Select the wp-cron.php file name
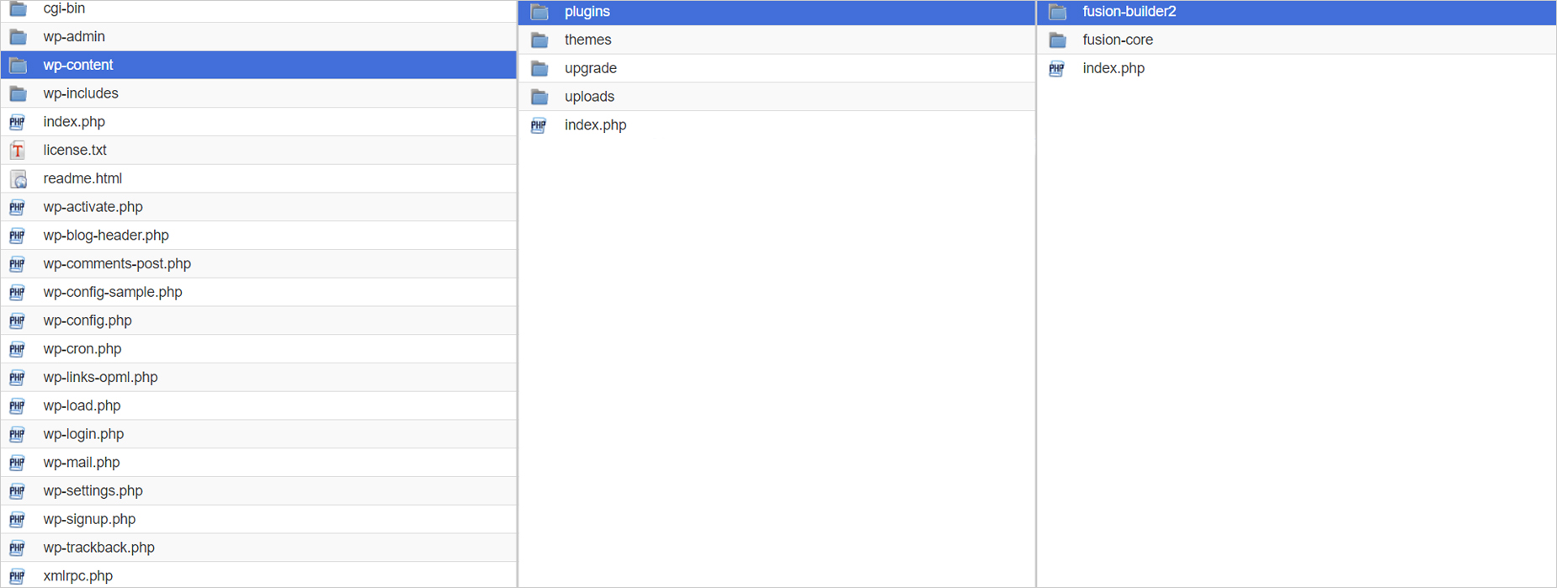Screen dimensions: 1557x588 82,349
